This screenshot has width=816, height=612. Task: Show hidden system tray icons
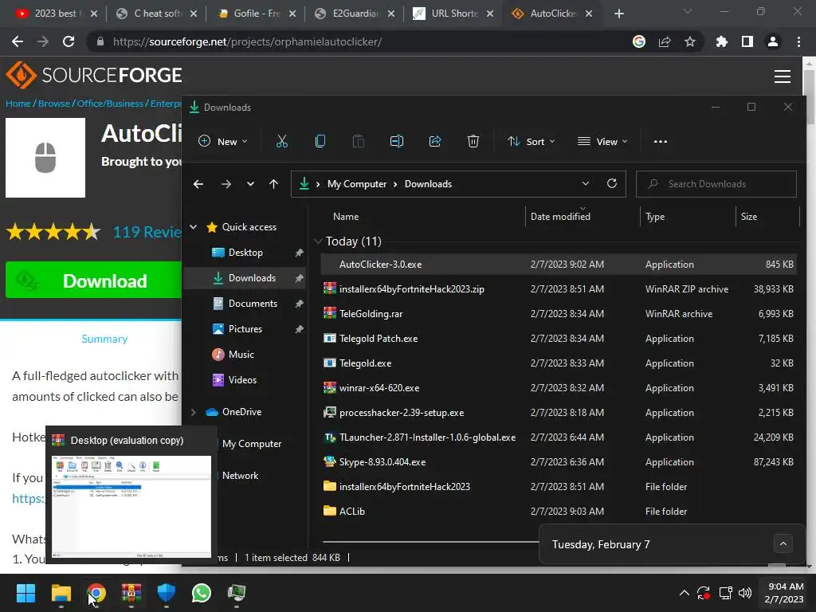tap(685, 593)
